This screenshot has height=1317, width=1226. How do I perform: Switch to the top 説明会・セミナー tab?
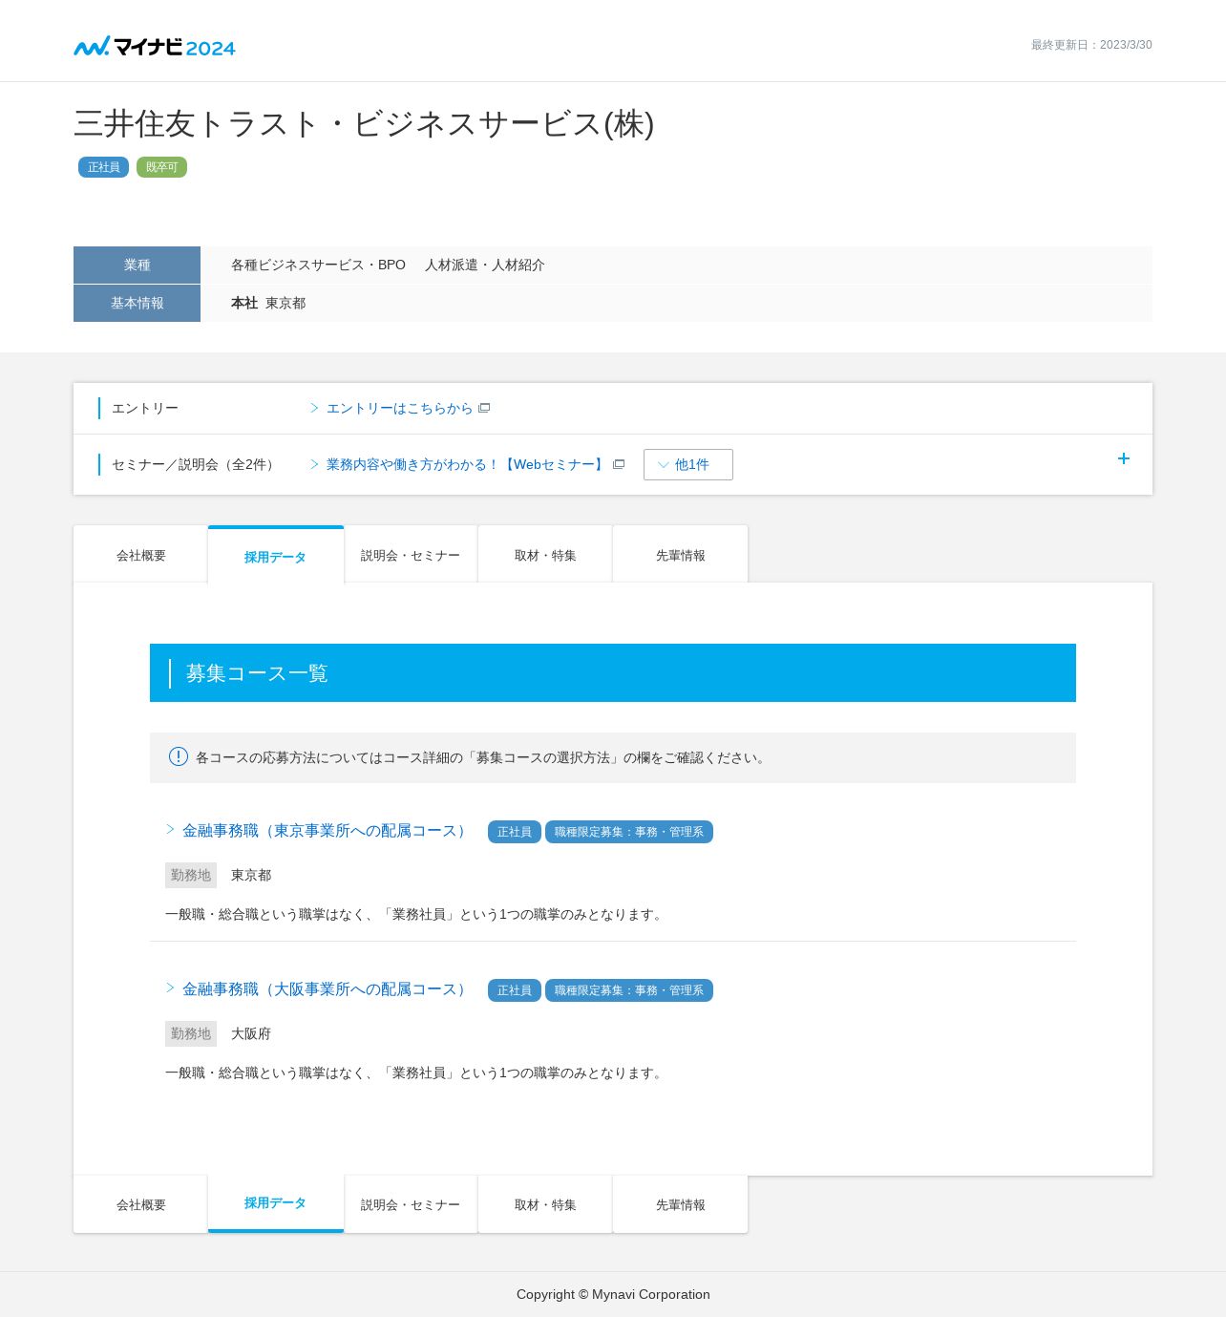pyautogui.click(x=411, y=554)
